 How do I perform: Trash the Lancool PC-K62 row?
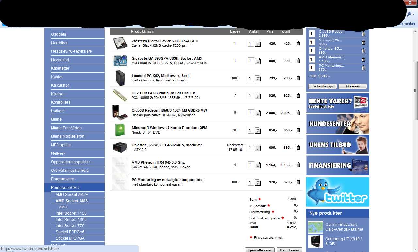click(x=298, y=78)
